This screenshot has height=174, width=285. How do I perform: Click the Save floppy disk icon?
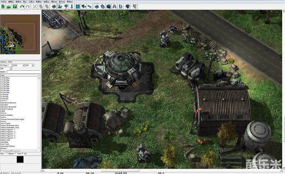(x=15, y=6)
